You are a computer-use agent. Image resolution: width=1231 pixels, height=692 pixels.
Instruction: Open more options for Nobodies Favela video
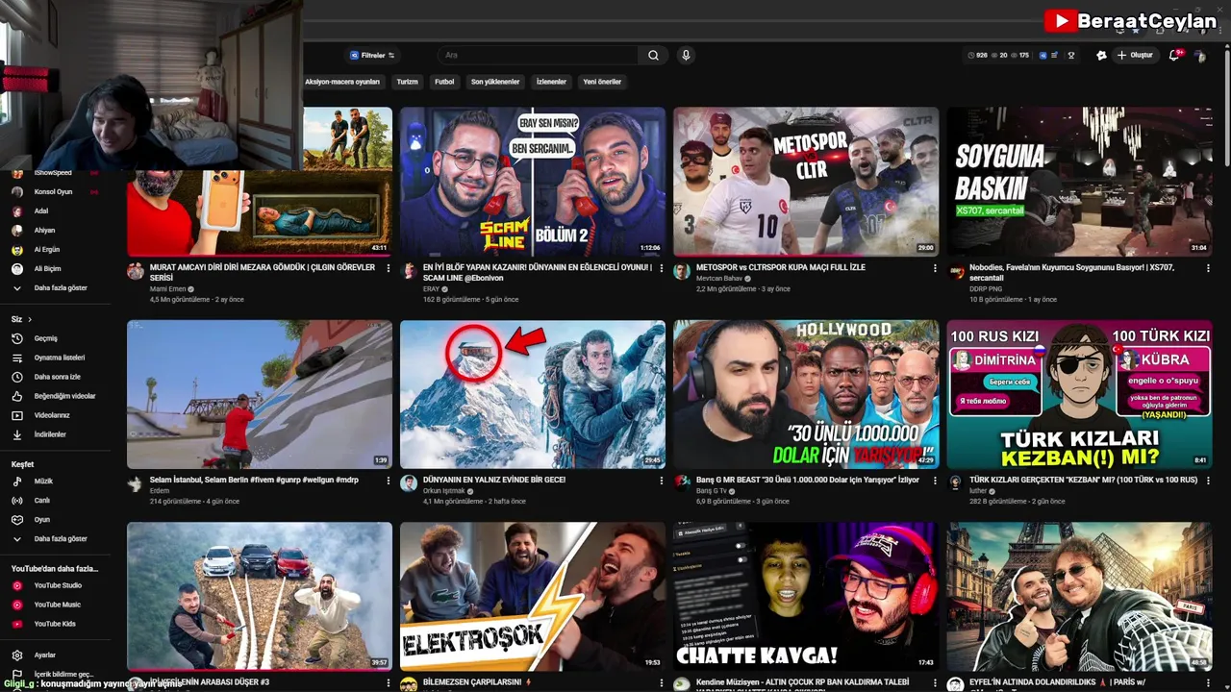tap(1208, 268)
